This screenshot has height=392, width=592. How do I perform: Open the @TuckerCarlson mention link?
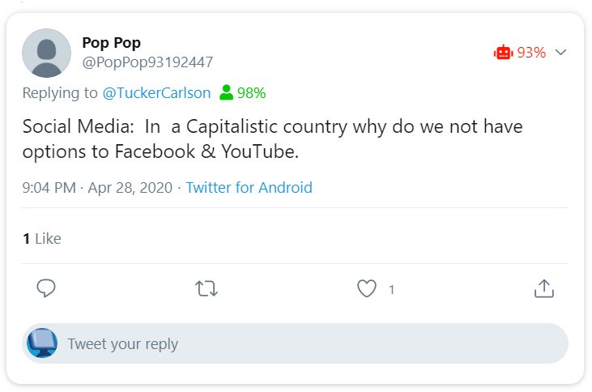[x=156, y=93]
